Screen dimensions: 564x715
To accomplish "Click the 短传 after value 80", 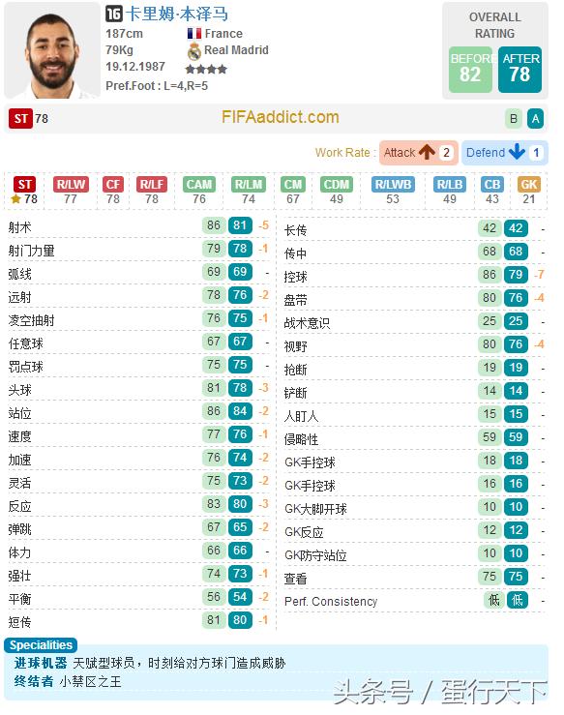I will point(240,620).
